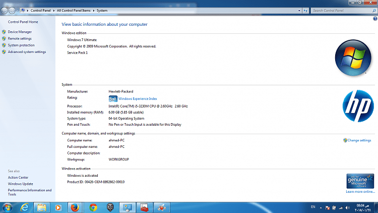The width and height of the screenshot is (378, 213).
Task: Click the shield icon beside Change settings
Action: (345, 140)
